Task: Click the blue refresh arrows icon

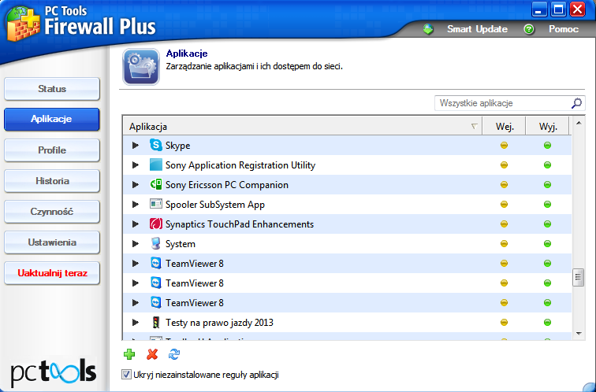Action: 174,354
